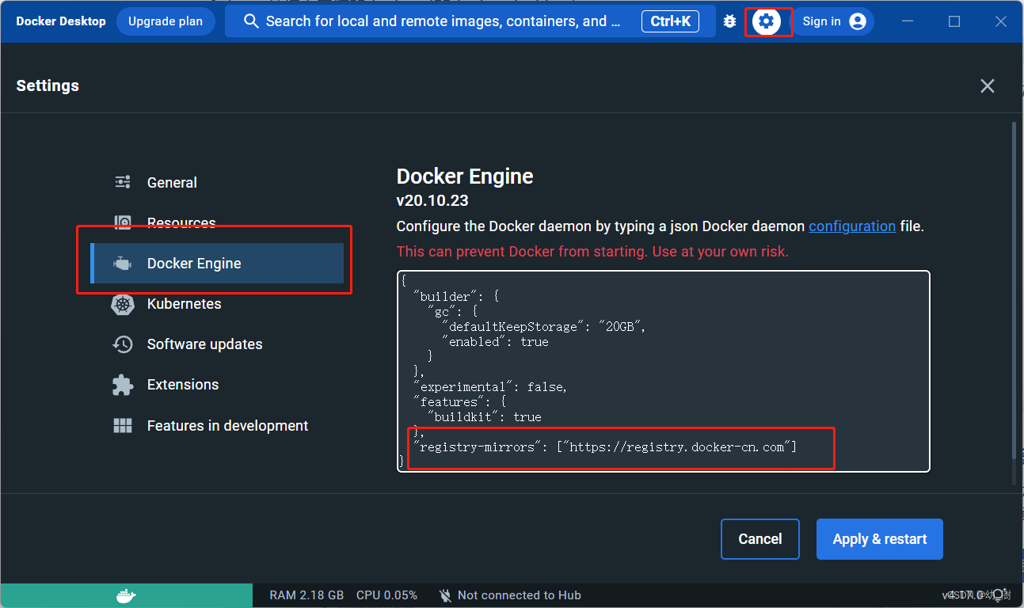This screenshot has width=1024, height=608.
Task: Click the Not connected to Hub text
Action: click(x=520, y=595)
